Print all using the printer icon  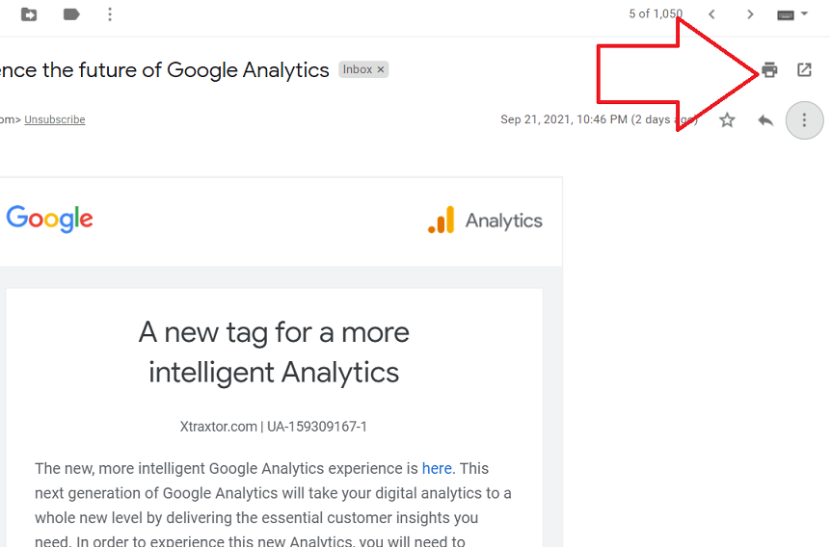[x=769, y=69]
